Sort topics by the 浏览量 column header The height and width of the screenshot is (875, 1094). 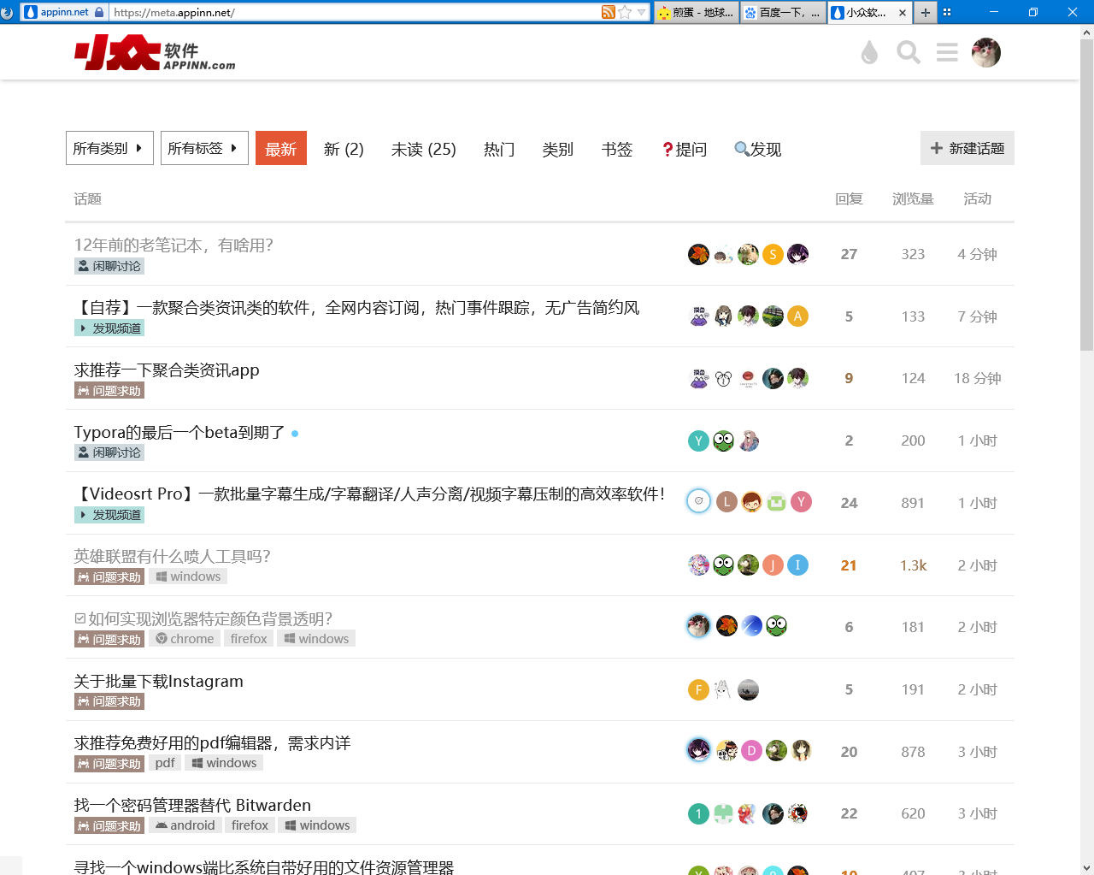[913, 199]
